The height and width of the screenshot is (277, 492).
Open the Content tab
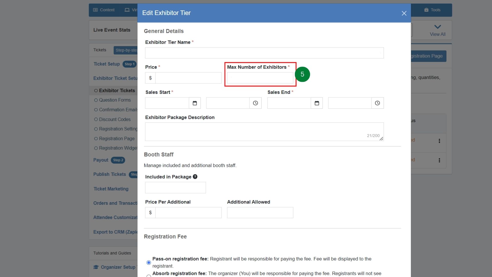[104, 10]
